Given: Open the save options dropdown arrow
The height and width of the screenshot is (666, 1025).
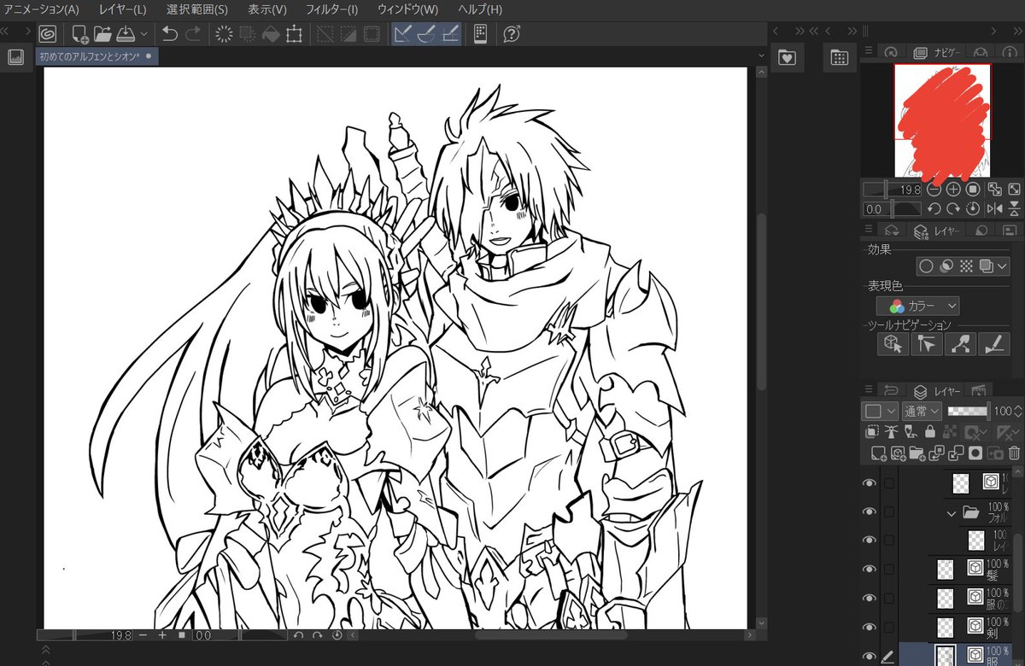Looking at the screenshot, I should [x=143, y=34].
